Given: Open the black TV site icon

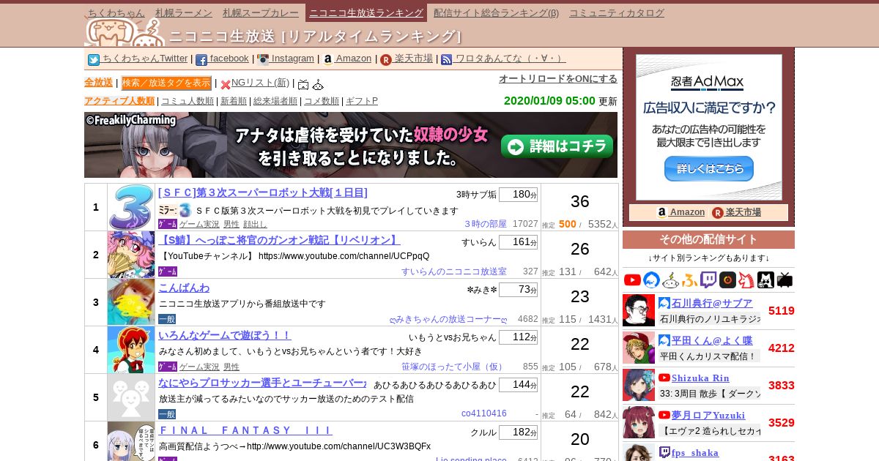Looking at the screenshot, I should tap(785, 280).
